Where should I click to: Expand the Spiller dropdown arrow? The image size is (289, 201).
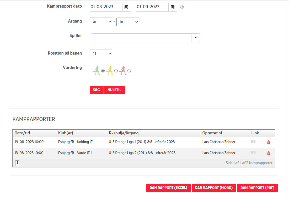tap(196, 38)
